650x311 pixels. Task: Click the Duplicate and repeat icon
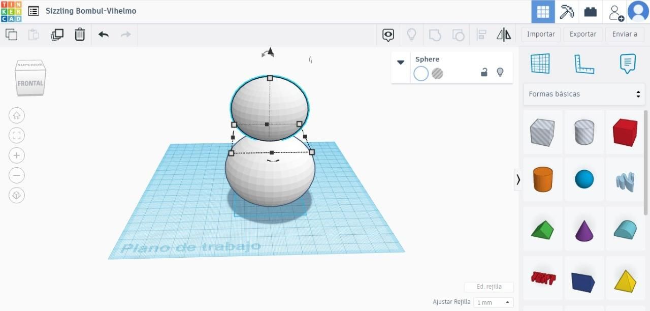pyautogui.click(x=57, y=35)
